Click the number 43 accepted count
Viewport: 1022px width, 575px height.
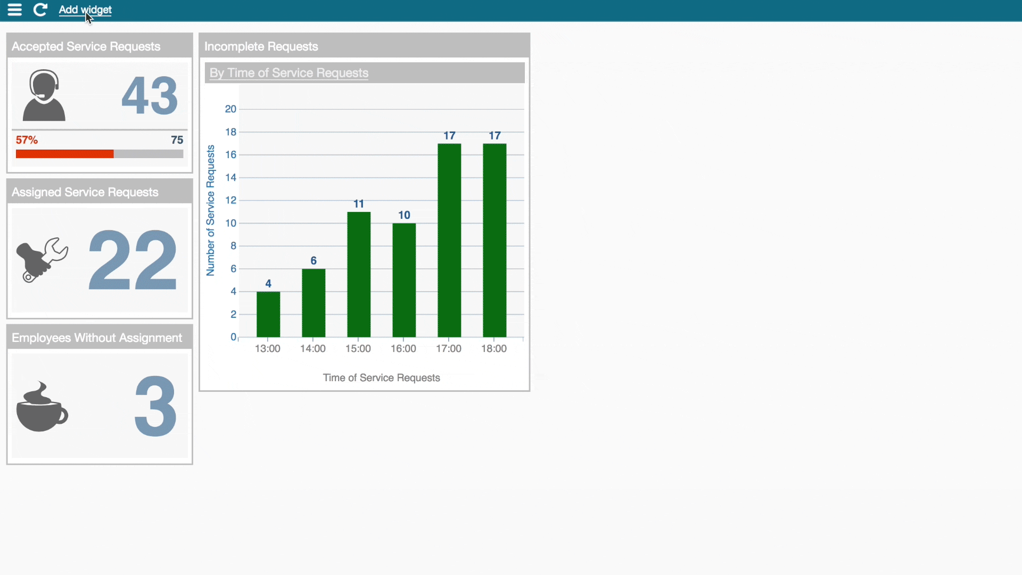coord(150,96)
